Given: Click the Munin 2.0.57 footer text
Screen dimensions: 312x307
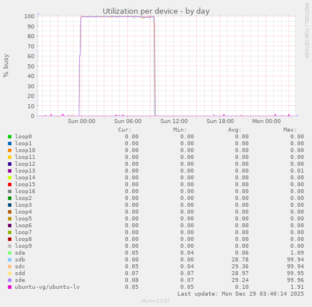Looking at the screenshot, I should point(156,301).
